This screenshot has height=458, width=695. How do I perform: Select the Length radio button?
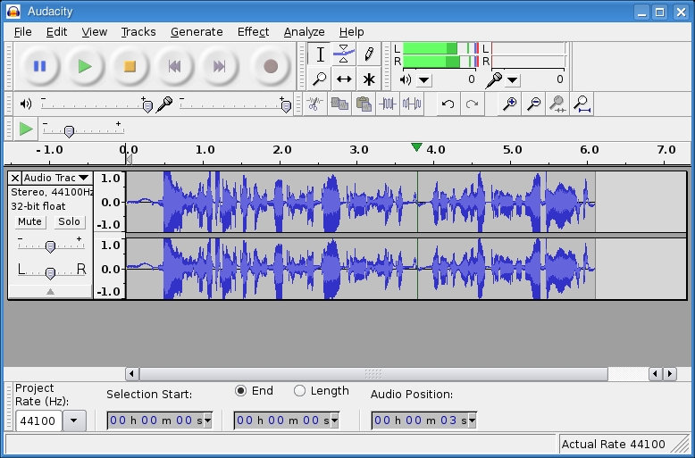[299, 391]
